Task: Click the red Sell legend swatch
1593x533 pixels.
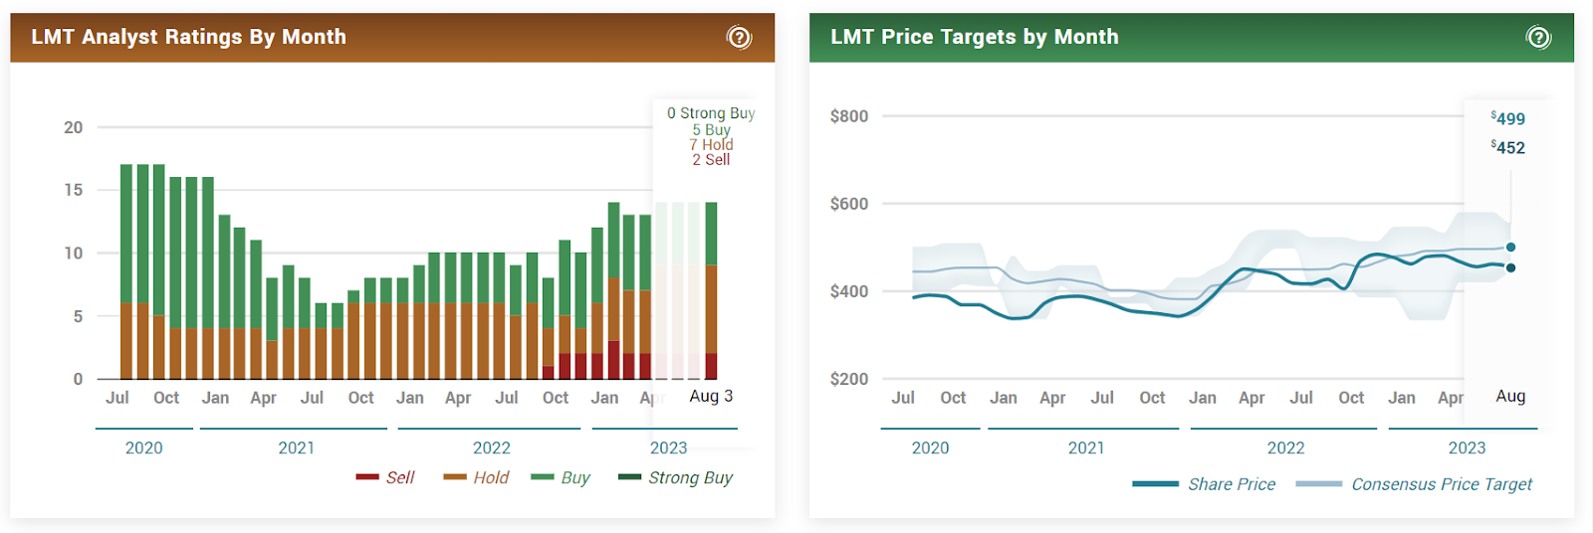Action: point(367,477)
